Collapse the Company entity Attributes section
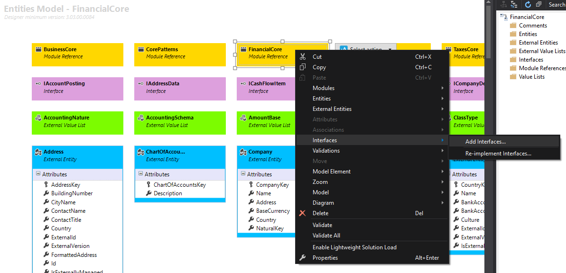 coord(243,174)
